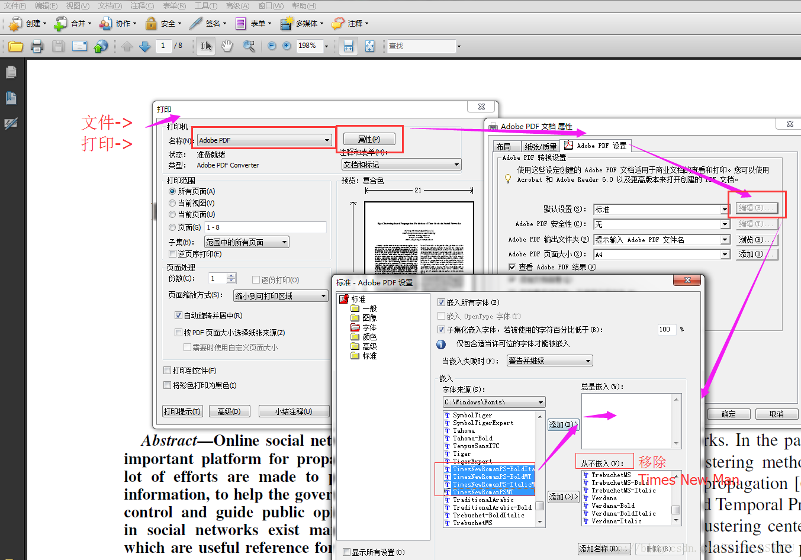Enable the 打印到文件 checkbox
This screenshot has height=560, width=801.
tap(167, 371)
